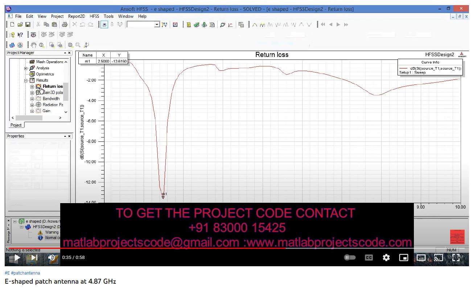
Task: Click the Paste clipboard icon
Action: pos(54,25)
